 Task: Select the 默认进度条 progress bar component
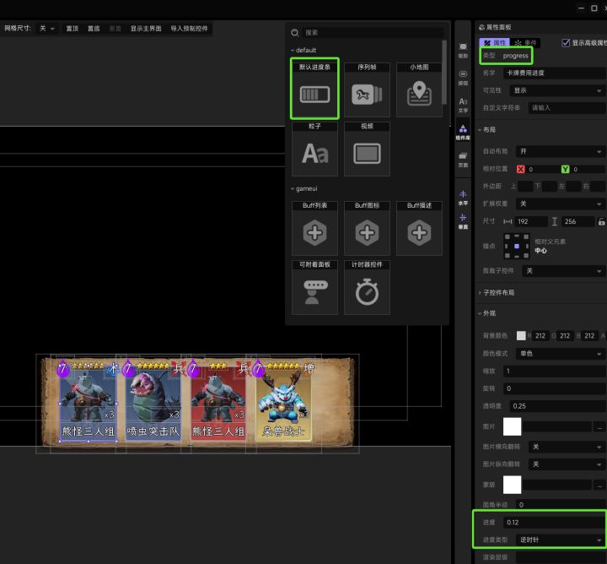click(314, 95)
